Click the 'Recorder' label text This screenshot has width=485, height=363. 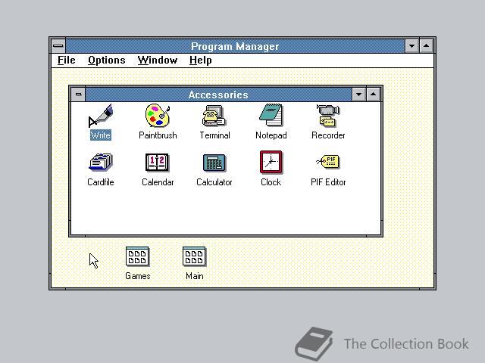pos(328,135)
